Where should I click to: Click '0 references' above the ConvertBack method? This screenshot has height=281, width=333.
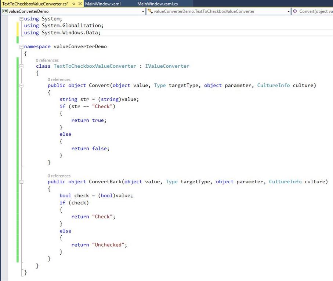[59, 176]
